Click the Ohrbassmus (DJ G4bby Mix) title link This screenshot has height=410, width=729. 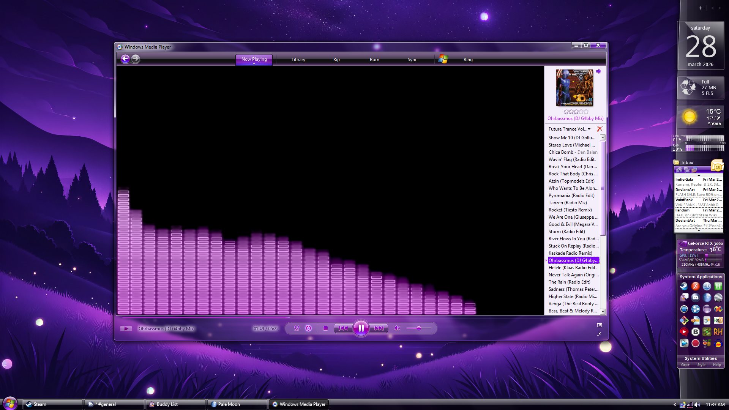(x=575, y=118)
